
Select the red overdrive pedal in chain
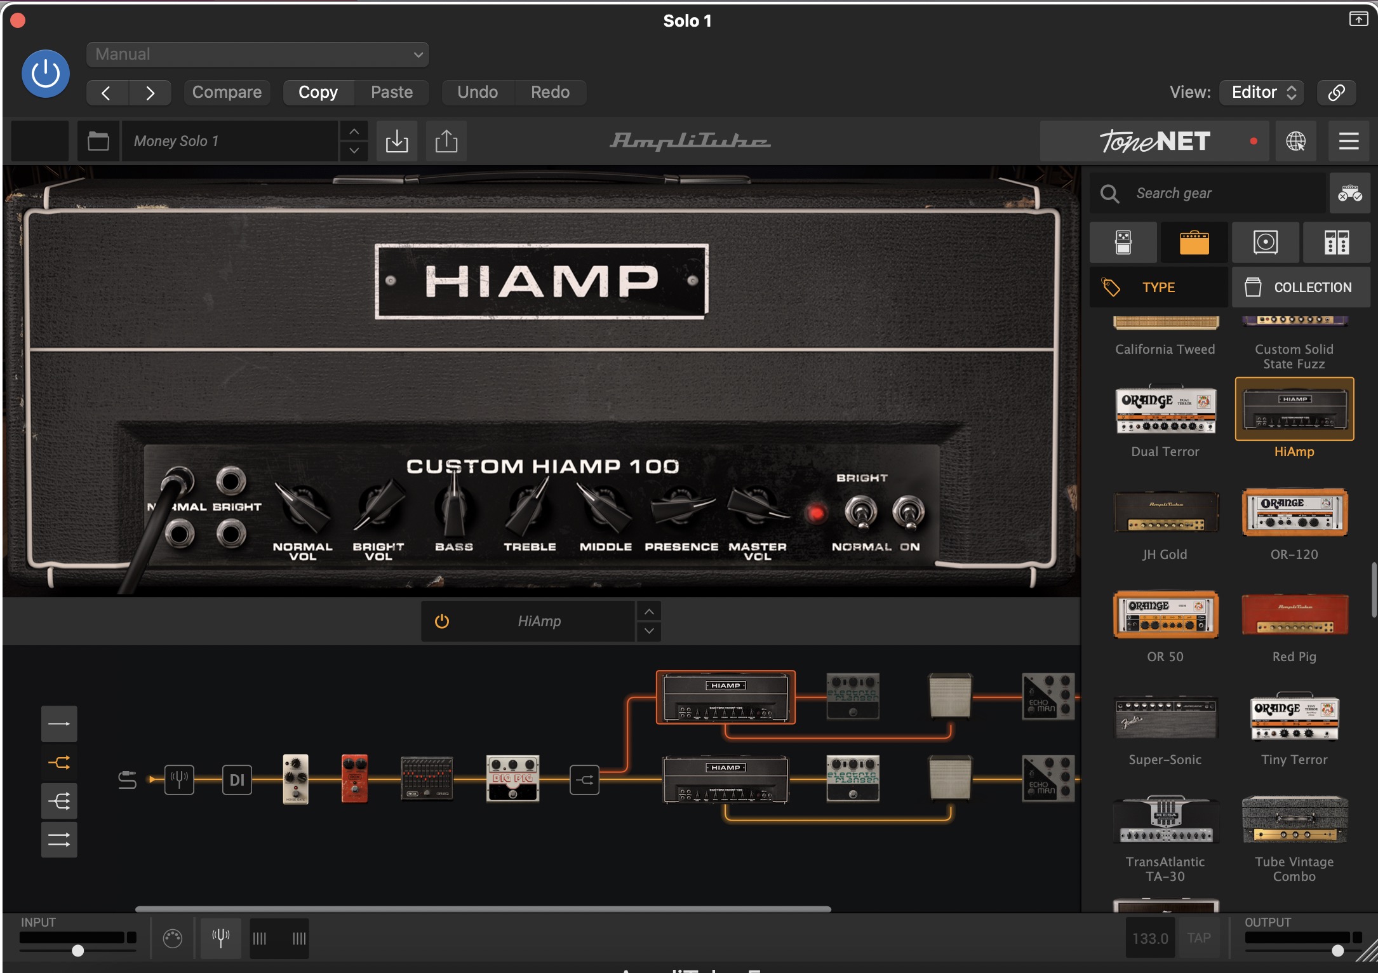pyautogui.click(x=354, y=779)
